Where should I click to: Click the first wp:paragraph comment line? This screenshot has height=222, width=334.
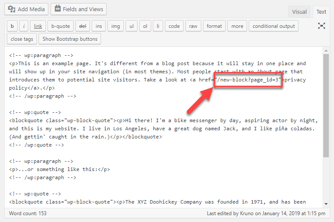41,55
